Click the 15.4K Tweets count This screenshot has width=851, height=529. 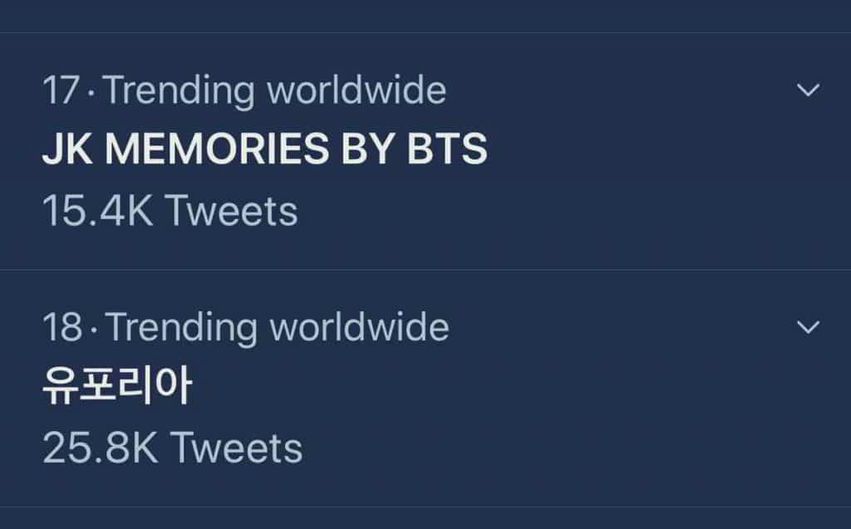[x=170, y=211]
